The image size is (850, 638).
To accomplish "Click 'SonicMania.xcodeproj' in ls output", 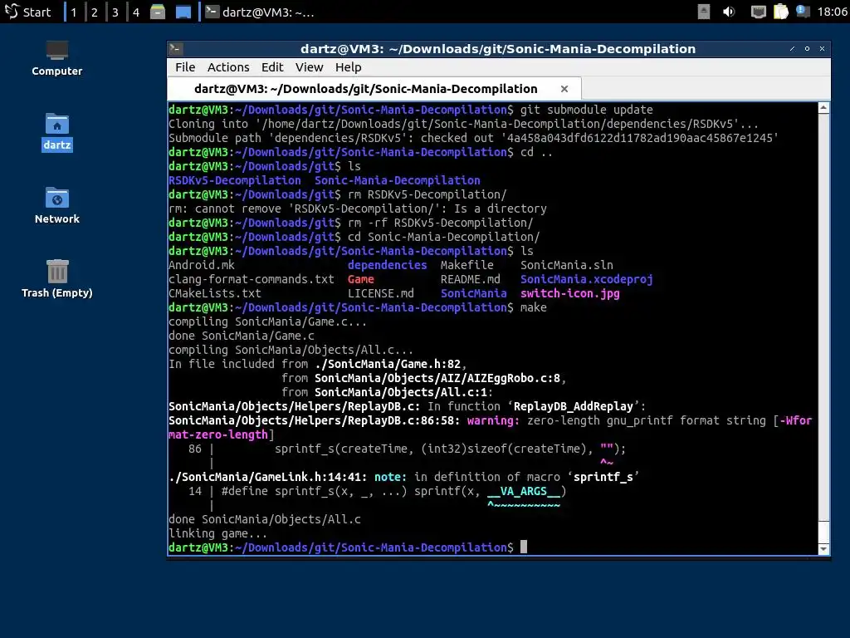I will (x=587, y=279).
